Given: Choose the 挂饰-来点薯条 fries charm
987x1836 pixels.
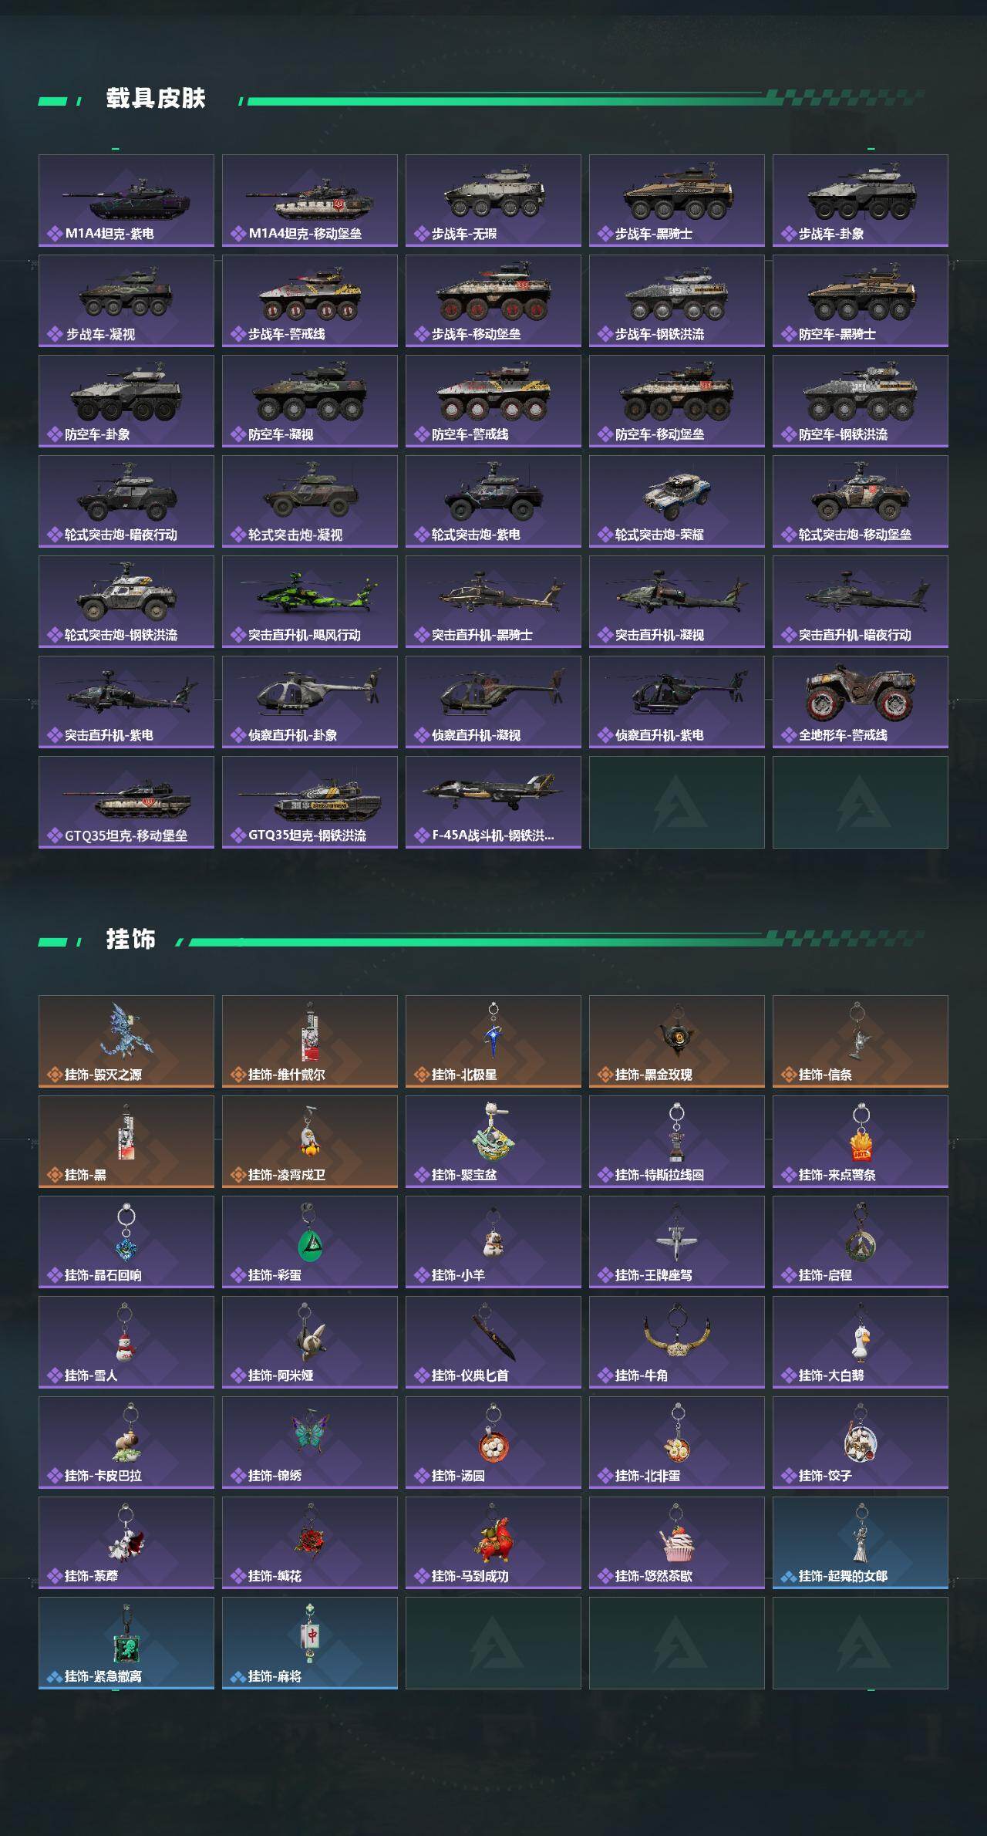Looking at the screenshot, I should pyautogui.click(x=861, y=1142).
